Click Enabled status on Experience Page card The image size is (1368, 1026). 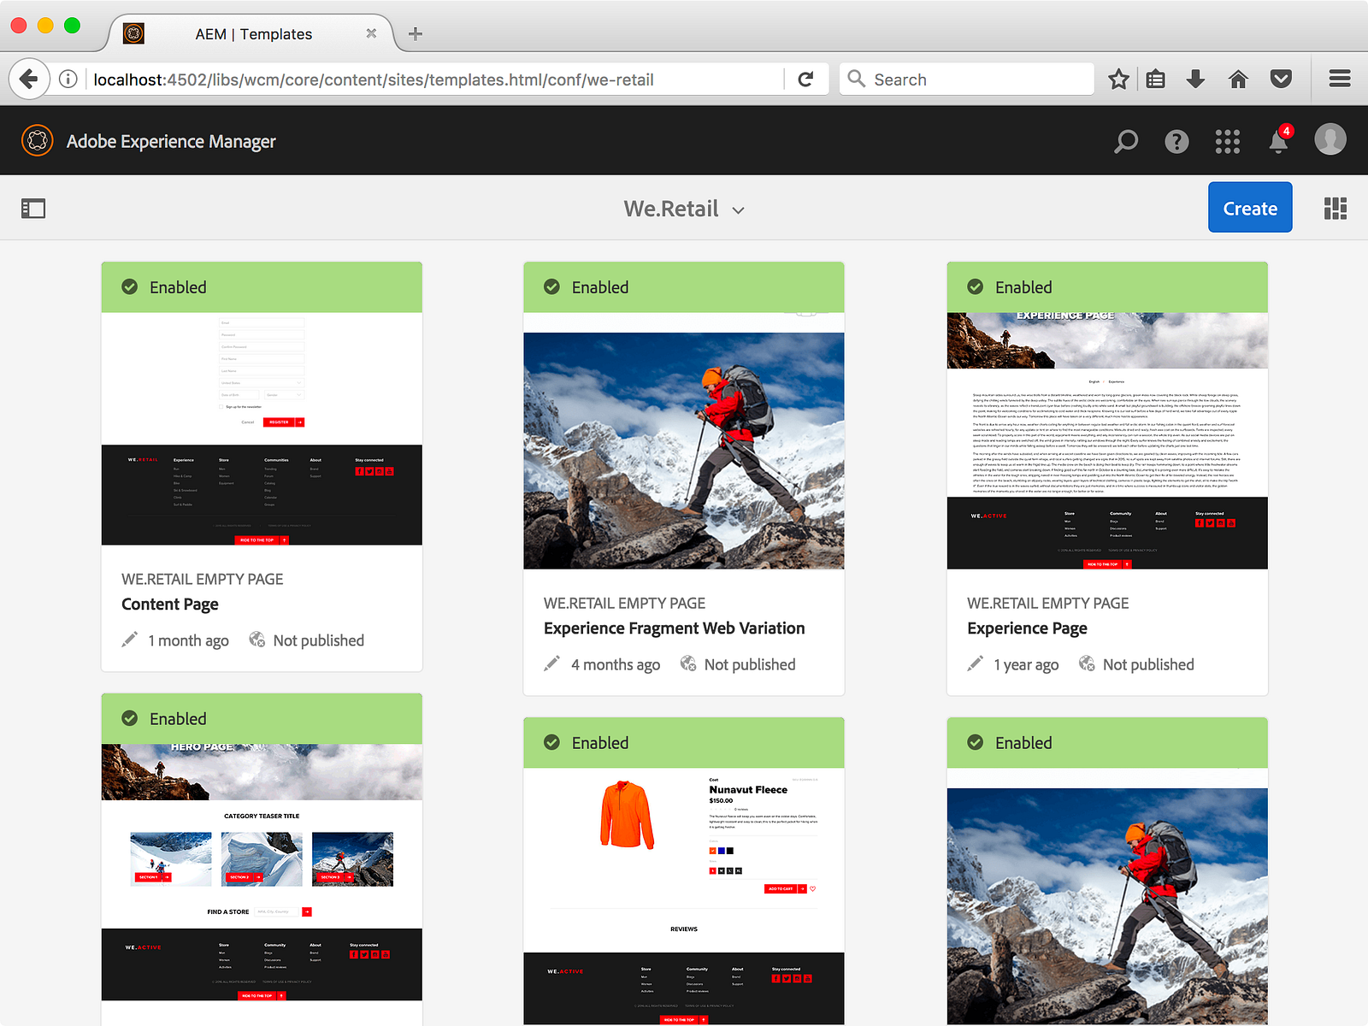pyautogui.click(x=1023, y=287)
